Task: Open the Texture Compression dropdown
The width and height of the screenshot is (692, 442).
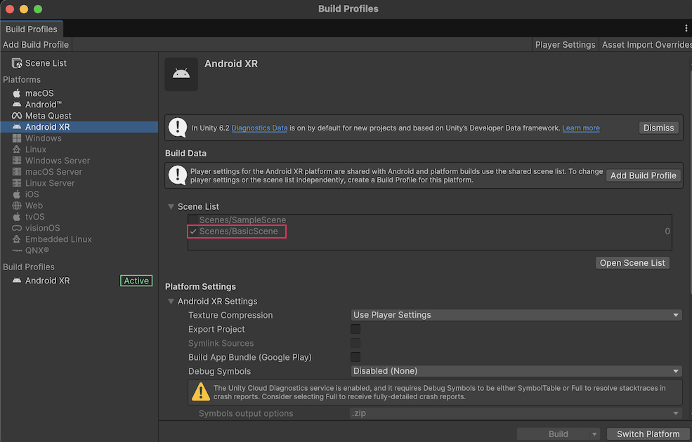Action: pos(516,315)
